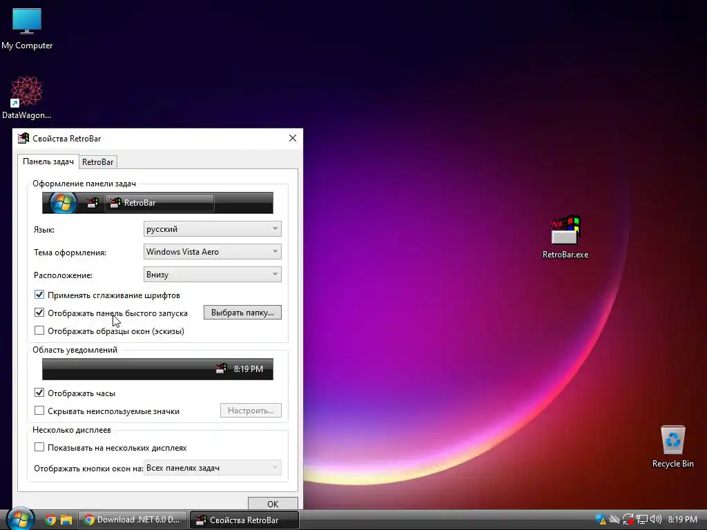Click the RetroBar tray icon in the notification preview
Viewport: 707px width, 530px height.
[x=221, y=369]
